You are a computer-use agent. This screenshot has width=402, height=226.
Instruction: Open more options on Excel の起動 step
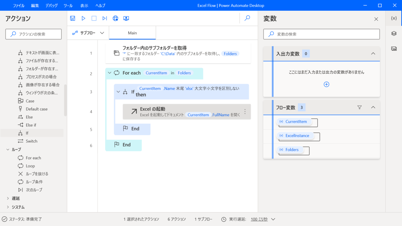tap(245, 111)
